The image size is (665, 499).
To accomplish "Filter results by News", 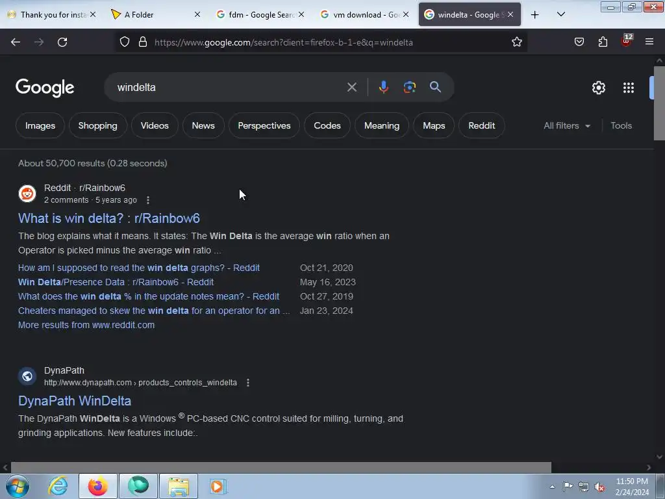I will click(203, 125).
